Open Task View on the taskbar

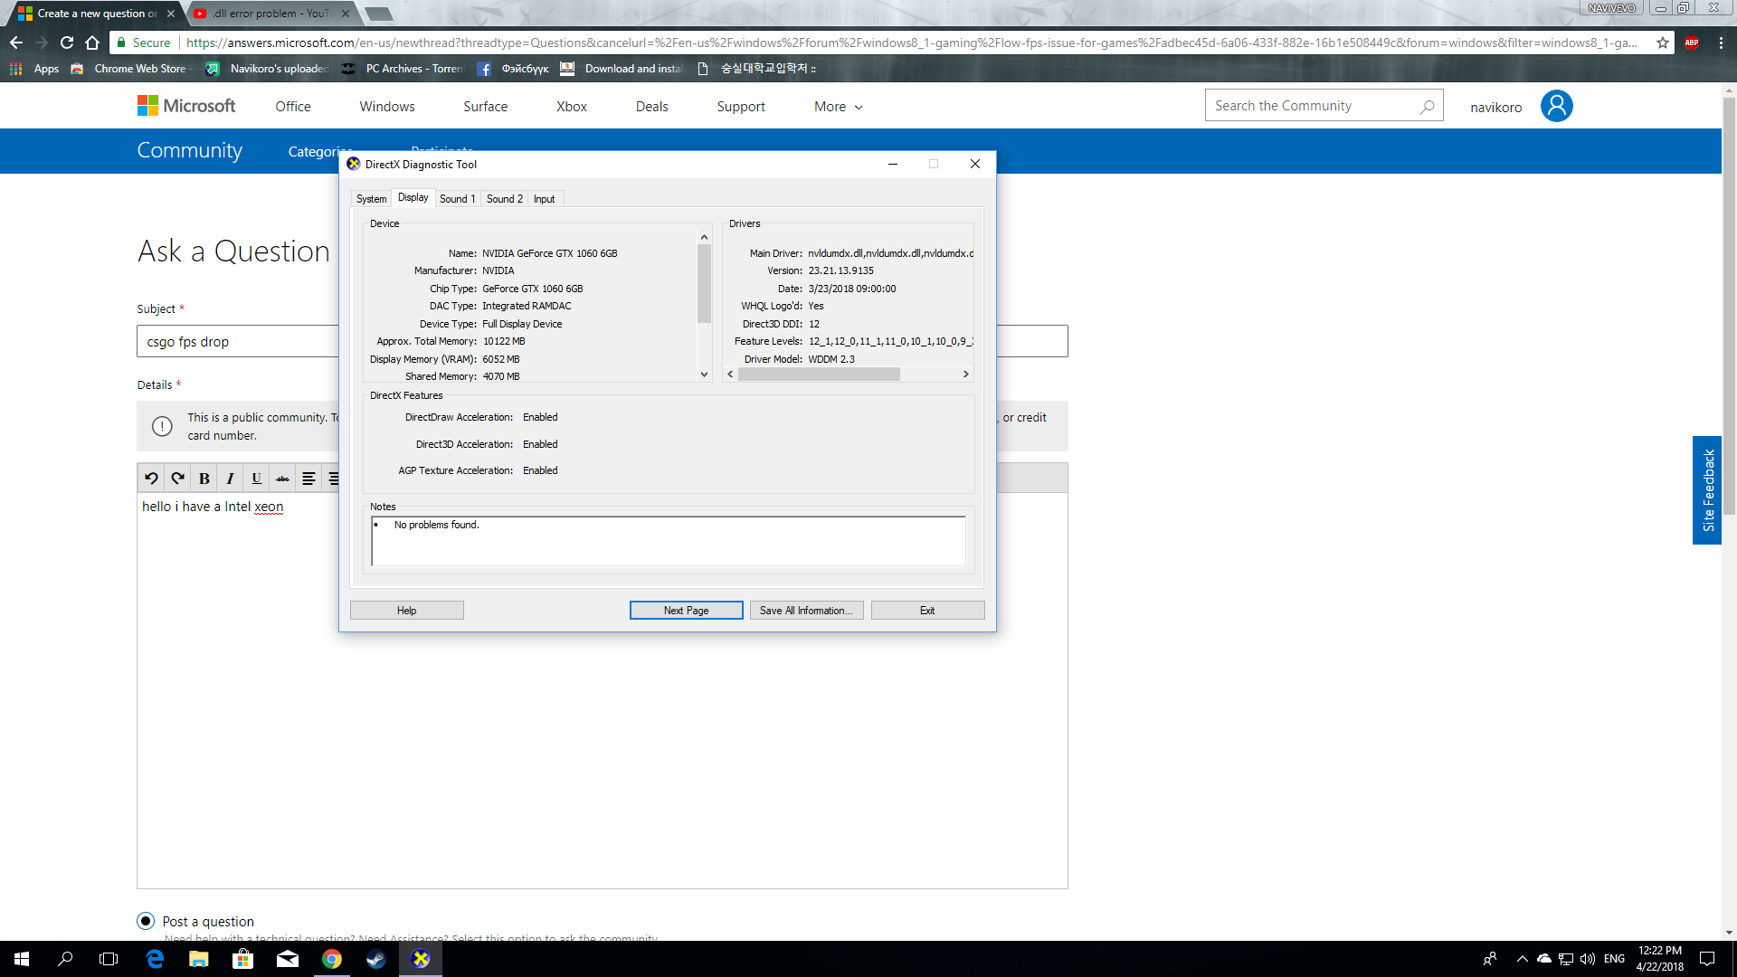(x=109, y=959)
